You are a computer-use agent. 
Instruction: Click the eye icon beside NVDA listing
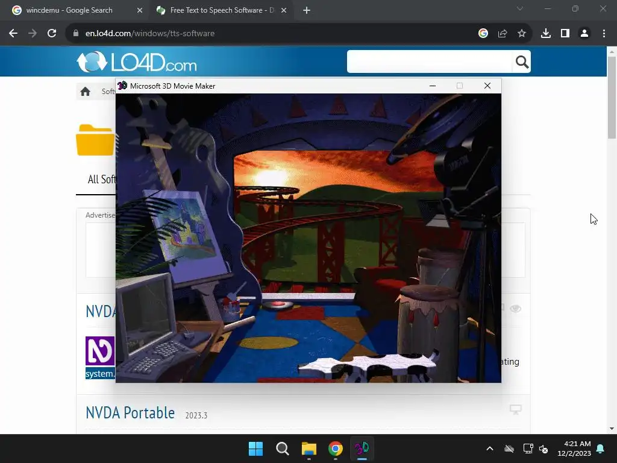point(516,309)
